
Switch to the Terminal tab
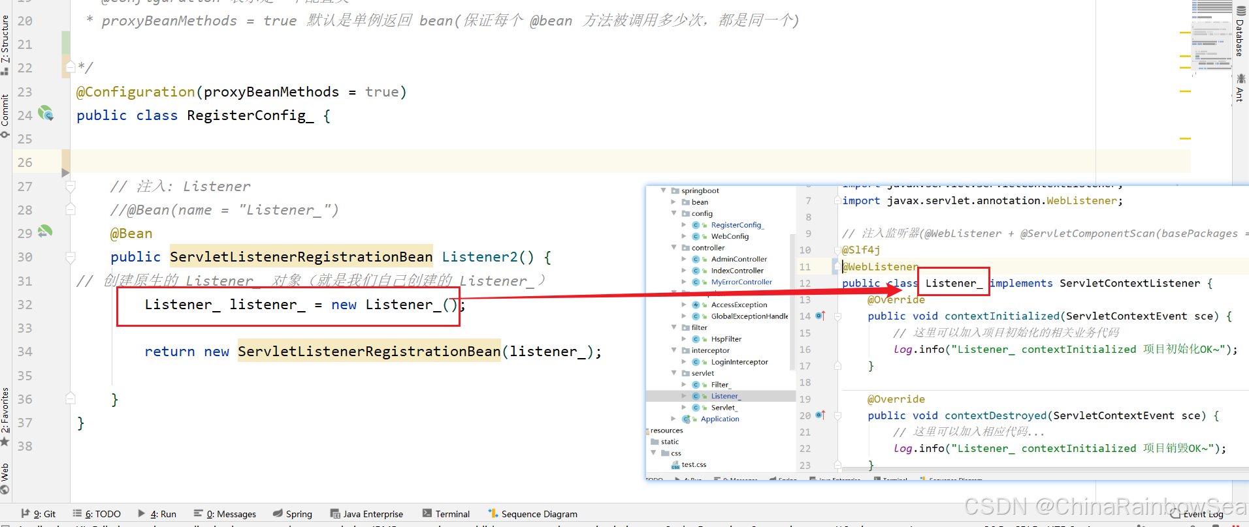pos(446,514)
